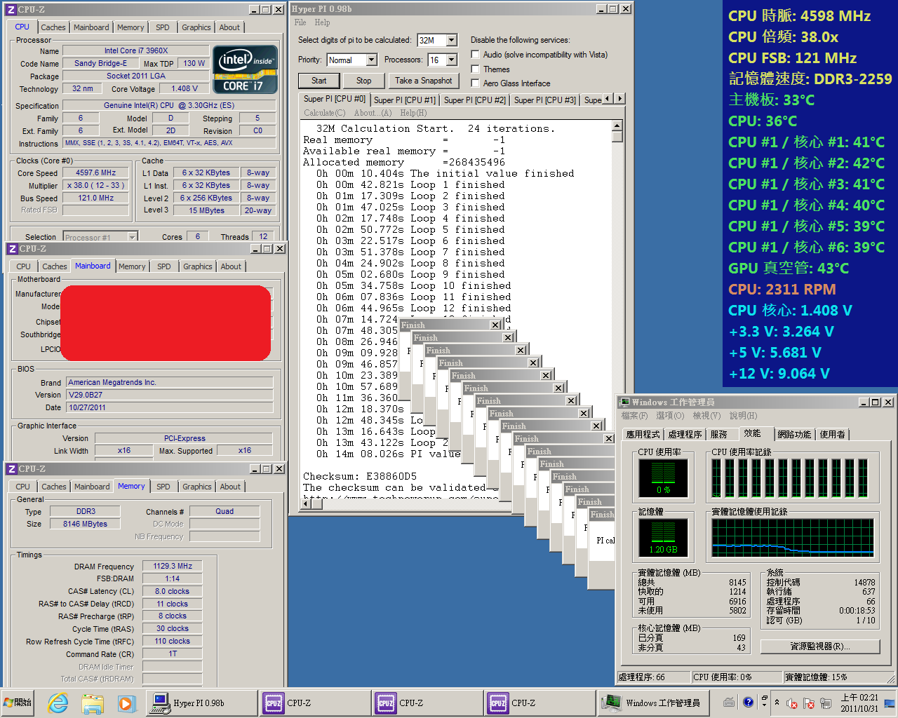This screenshot has width=898, height=718.
Task: Open 資源監視器 resource monitor button
Action: (820, 646)
